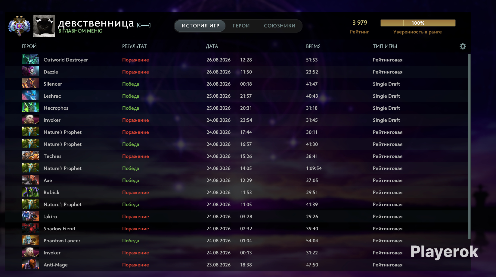The width and height of the screenshot is (496, 277).
Task: Click Single Draft in the 23:54 Invoker row
Action: pyautogui.click(x=386, y=120)
